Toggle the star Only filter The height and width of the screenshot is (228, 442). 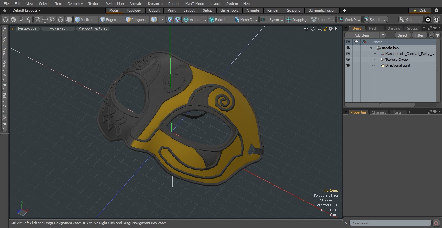(420, 10)
